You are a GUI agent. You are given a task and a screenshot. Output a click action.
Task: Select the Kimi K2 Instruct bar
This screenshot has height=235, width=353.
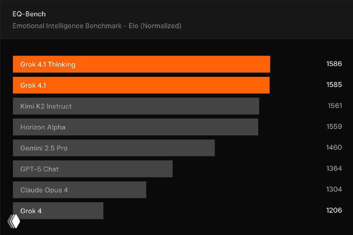pos(136,106)
